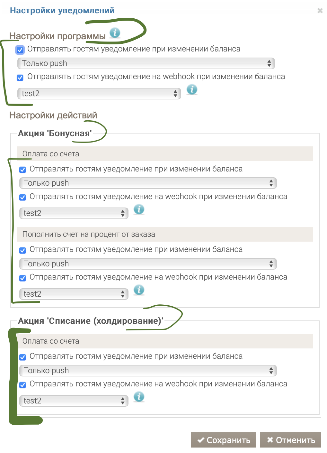Image resolution: width=327 pixels, height=453 pixels.
Task: Disable webhook checkbox in 'Списание (холдирование)' section
Action: 22,385
